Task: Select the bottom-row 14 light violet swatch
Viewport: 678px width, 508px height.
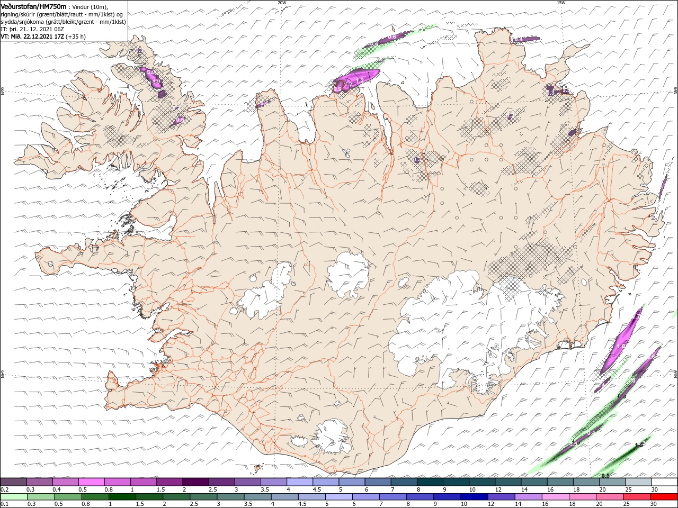Action: tap(529, 497)
